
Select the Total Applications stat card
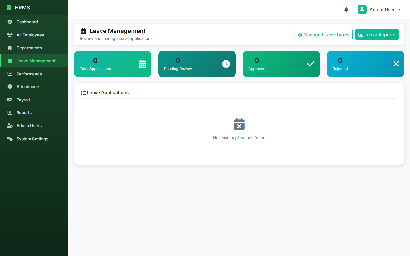pos(113,64)
